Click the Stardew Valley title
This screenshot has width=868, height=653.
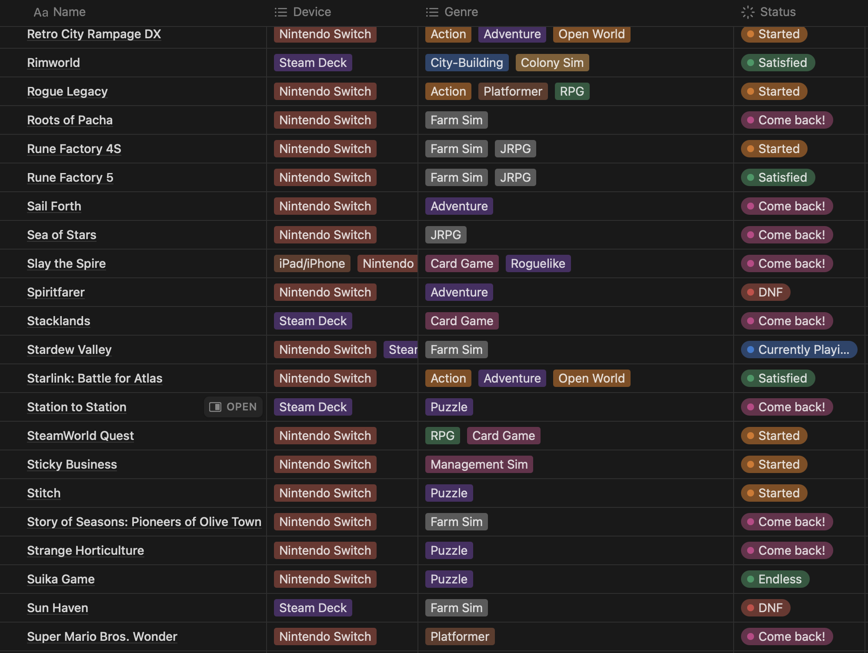(69, 350)
